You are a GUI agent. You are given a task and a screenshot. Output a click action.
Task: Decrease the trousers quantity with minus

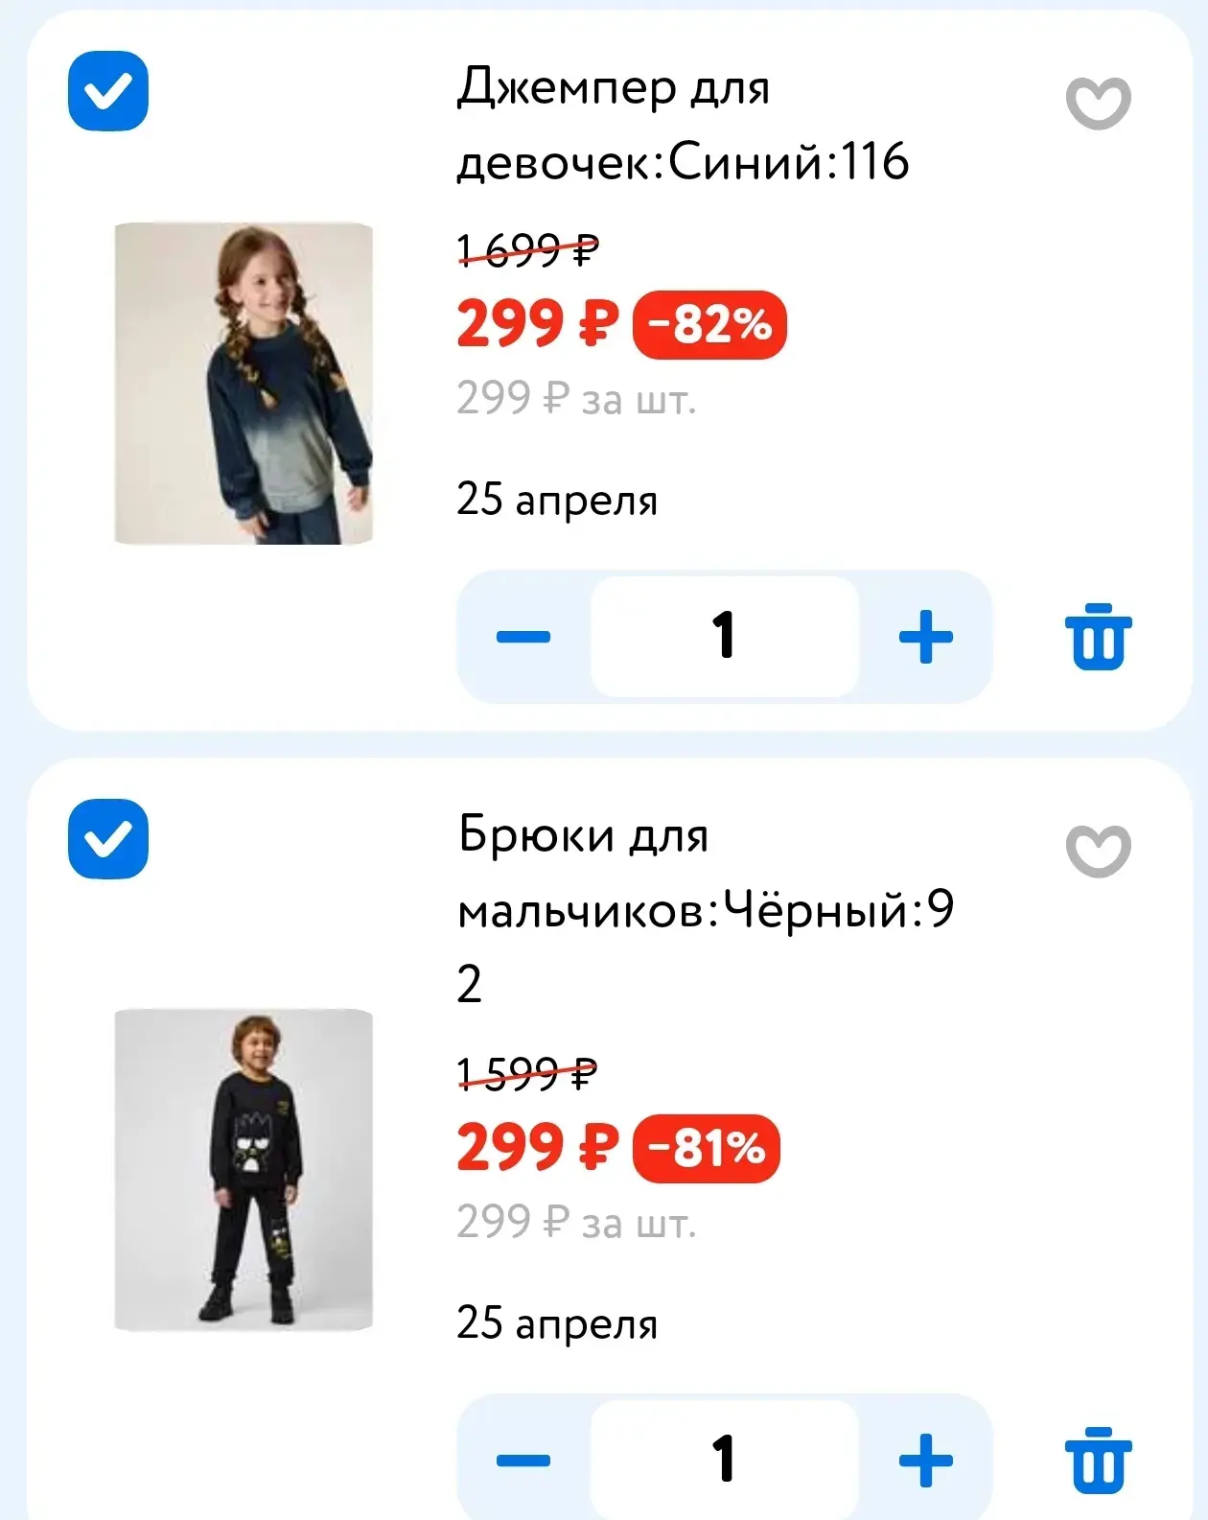click(523, 1460)
